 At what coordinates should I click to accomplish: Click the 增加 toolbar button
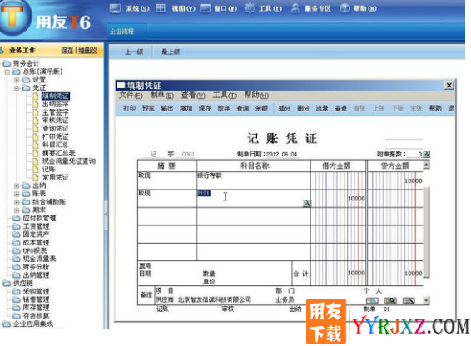pos(186,108)
